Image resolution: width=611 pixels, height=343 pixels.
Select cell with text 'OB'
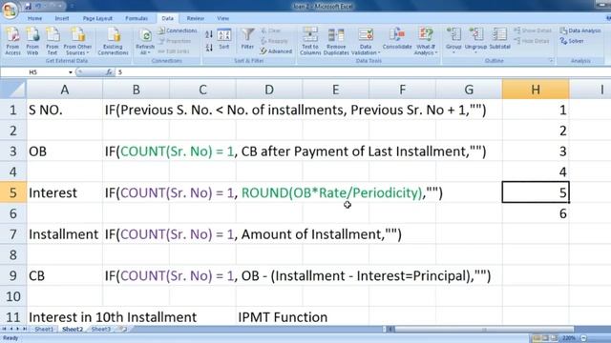(x=65, y=151)
